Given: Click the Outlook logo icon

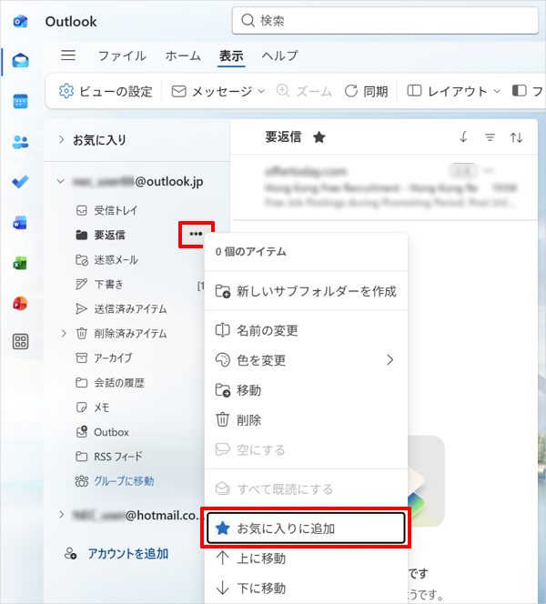Looking at the screenshot, I should 20,21.
